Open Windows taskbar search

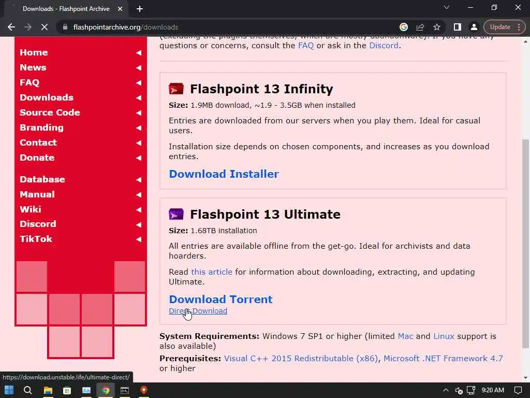28,390
